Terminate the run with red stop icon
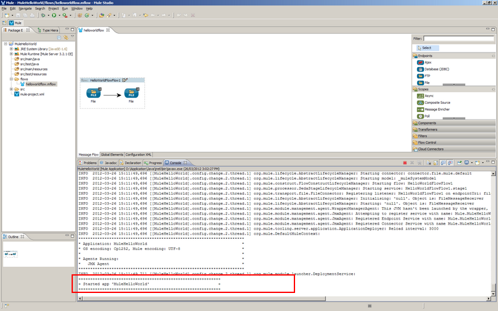Image resolution: width=498 pixels, height=311 pixels. point(405,163)
